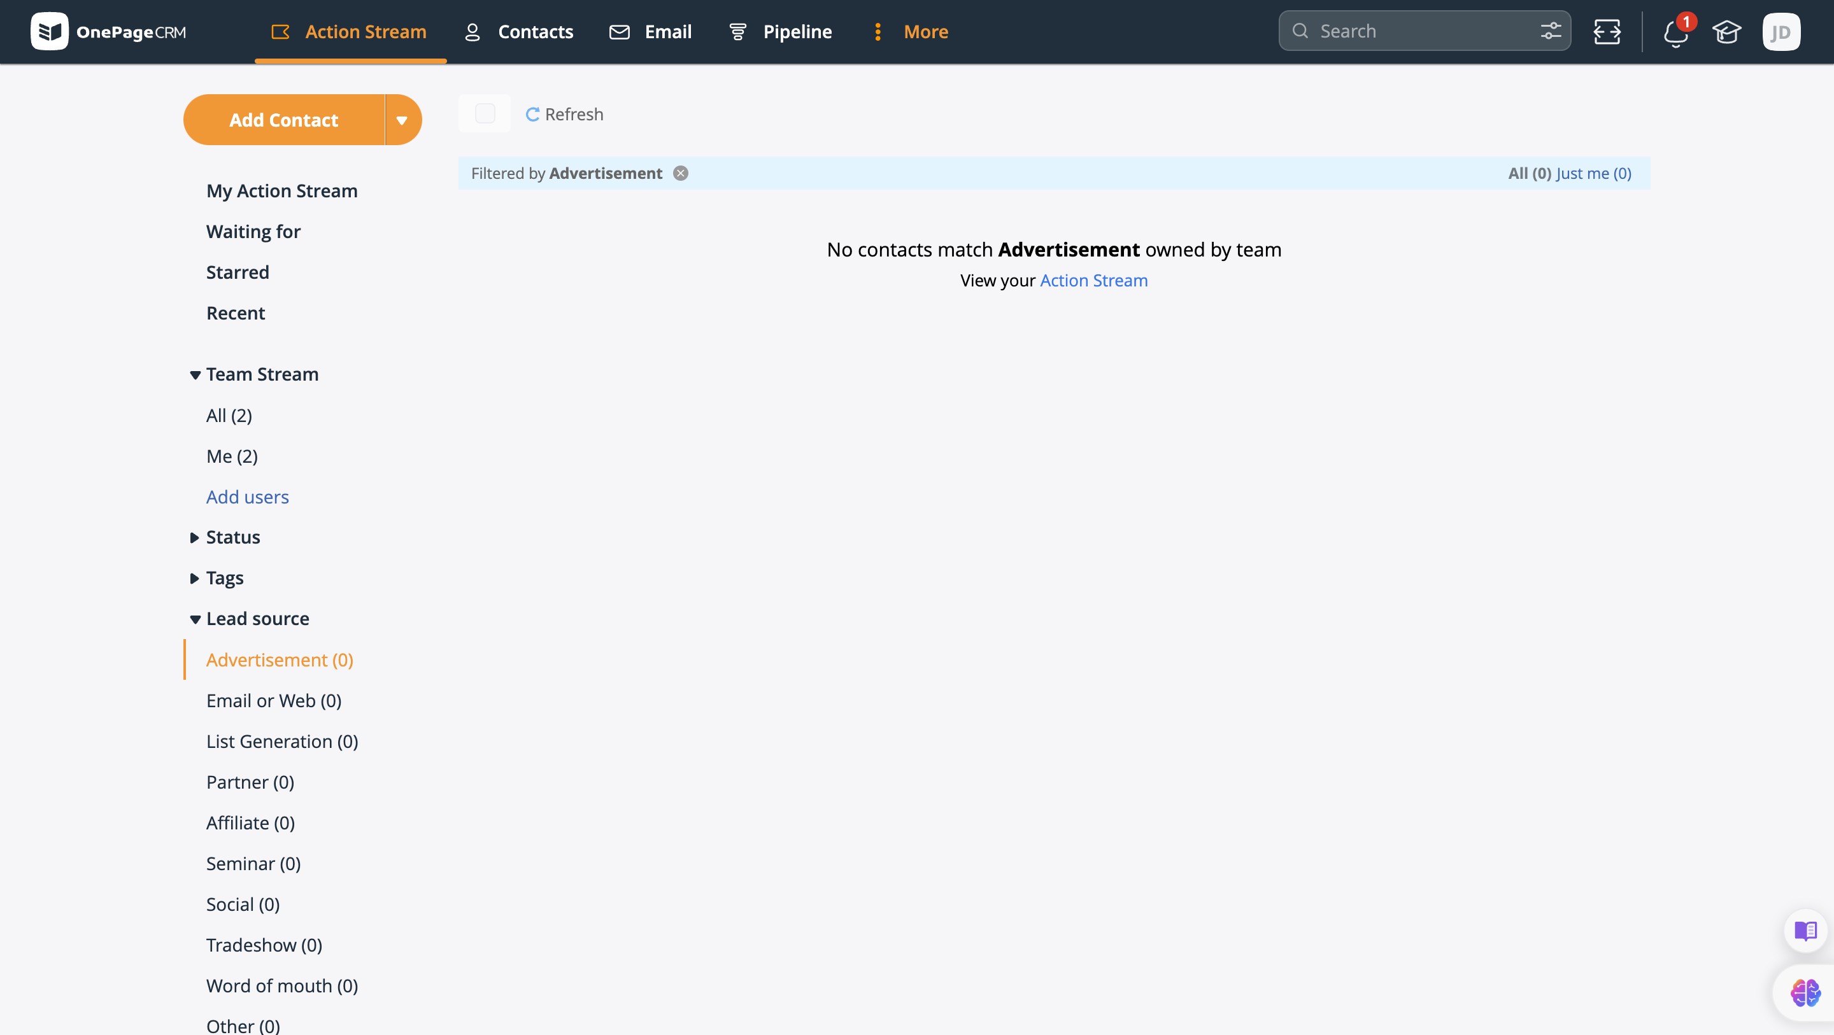The height and width of the screenshot is (1035, 1834).
Task: Open the purple book guide widget
Action: click(x=1805, y=931)
